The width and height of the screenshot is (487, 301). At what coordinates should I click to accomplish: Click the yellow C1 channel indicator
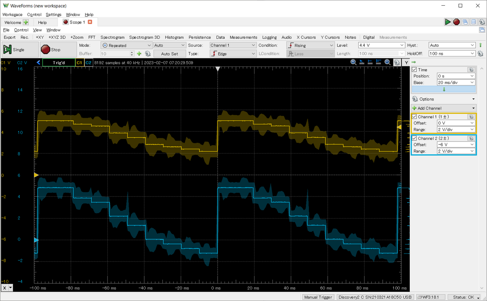tap(79, 62)
